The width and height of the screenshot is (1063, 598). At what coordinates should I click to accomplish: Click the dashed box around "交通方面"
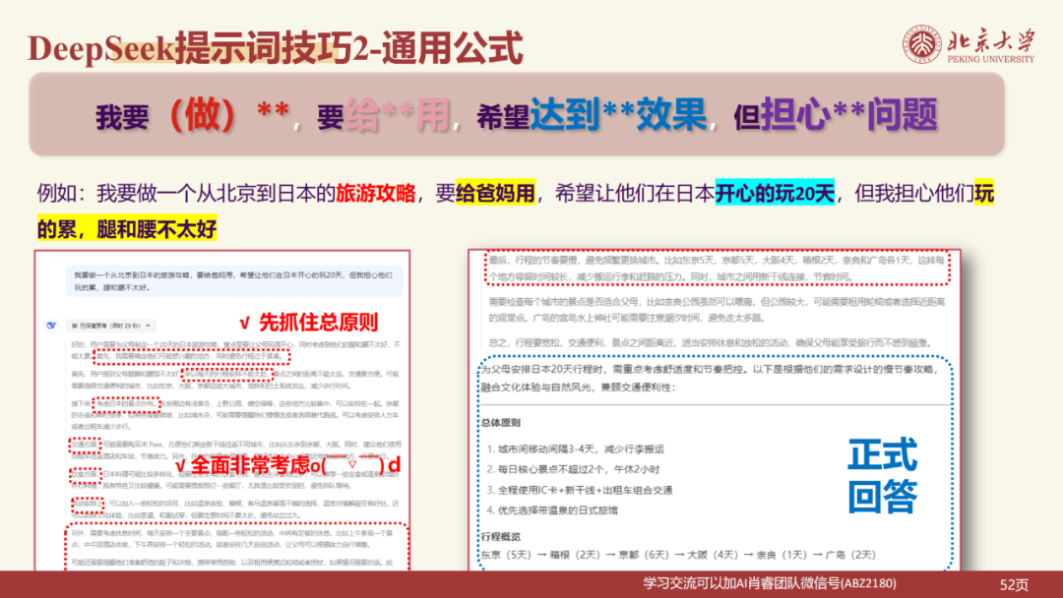coord(85,444)
